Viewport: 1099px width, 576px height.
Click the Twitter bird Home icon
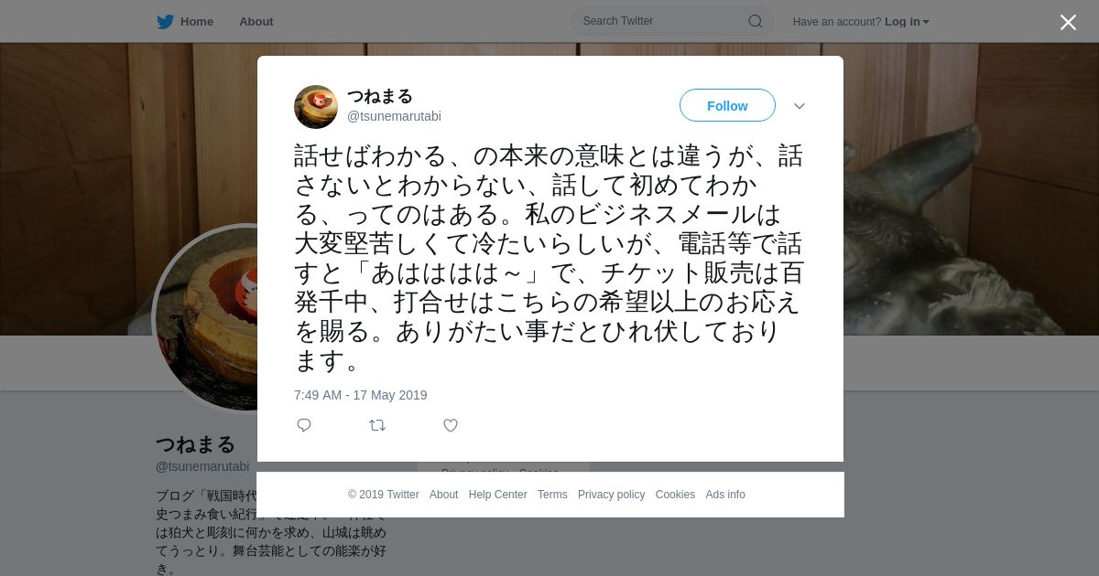tap(165, 21)
